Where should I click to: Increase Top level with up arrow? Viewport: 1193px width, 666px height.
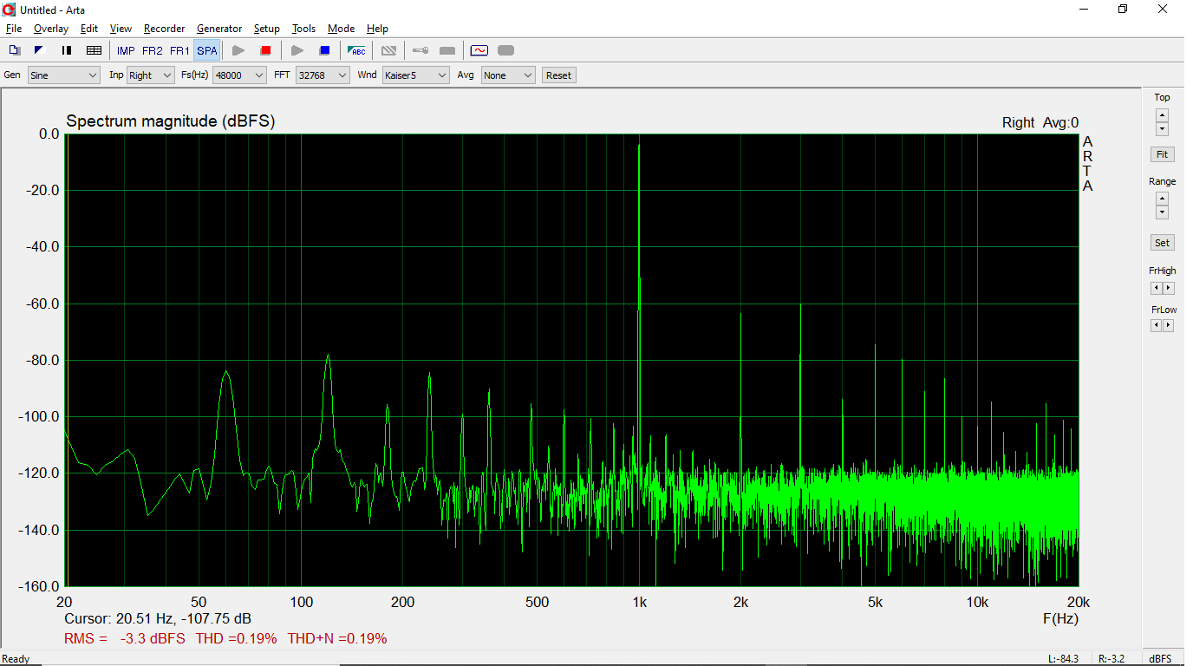coord(1163,115)
